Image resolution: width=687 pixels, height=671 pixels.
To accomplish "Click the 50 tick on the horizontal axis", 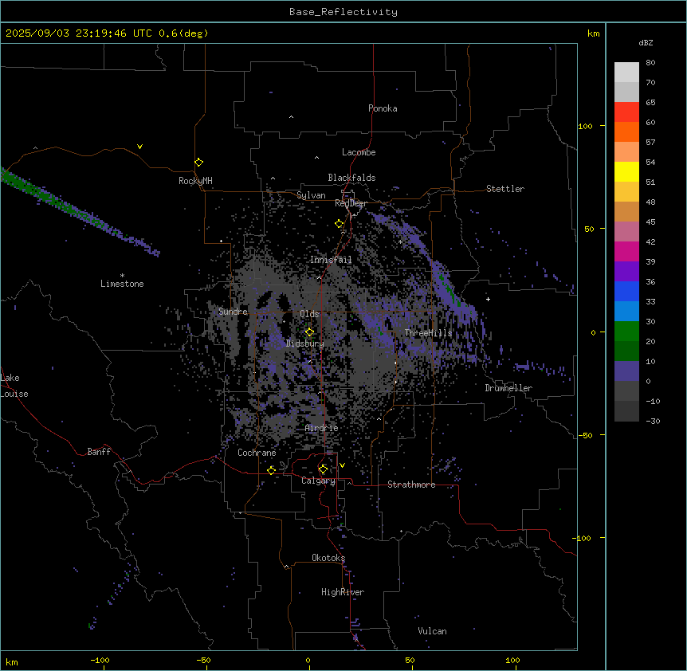I will (410, 660).
